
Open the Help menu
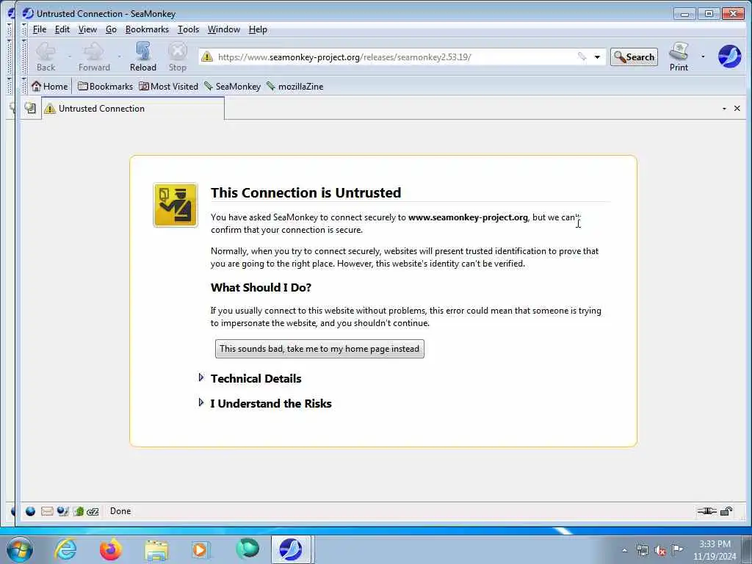pyautogui.click(x=258, y=29)
